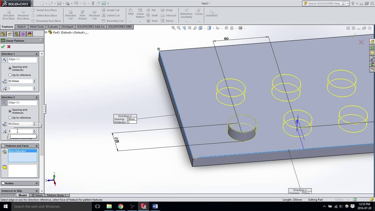Open the Motion Study 1 tab
This screenshot has width=375, height=211.
click(x=57, y=195)
